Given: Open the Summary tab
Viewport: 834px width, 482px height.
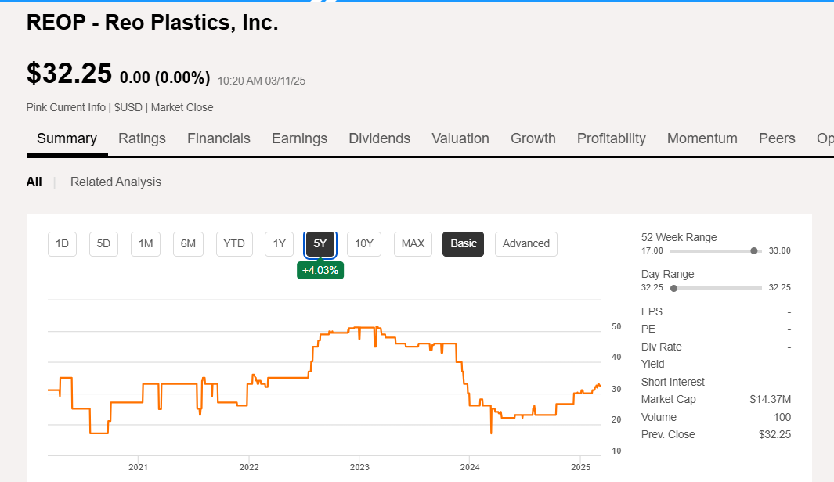Looking at the screenshot, I should click(67, 138).
